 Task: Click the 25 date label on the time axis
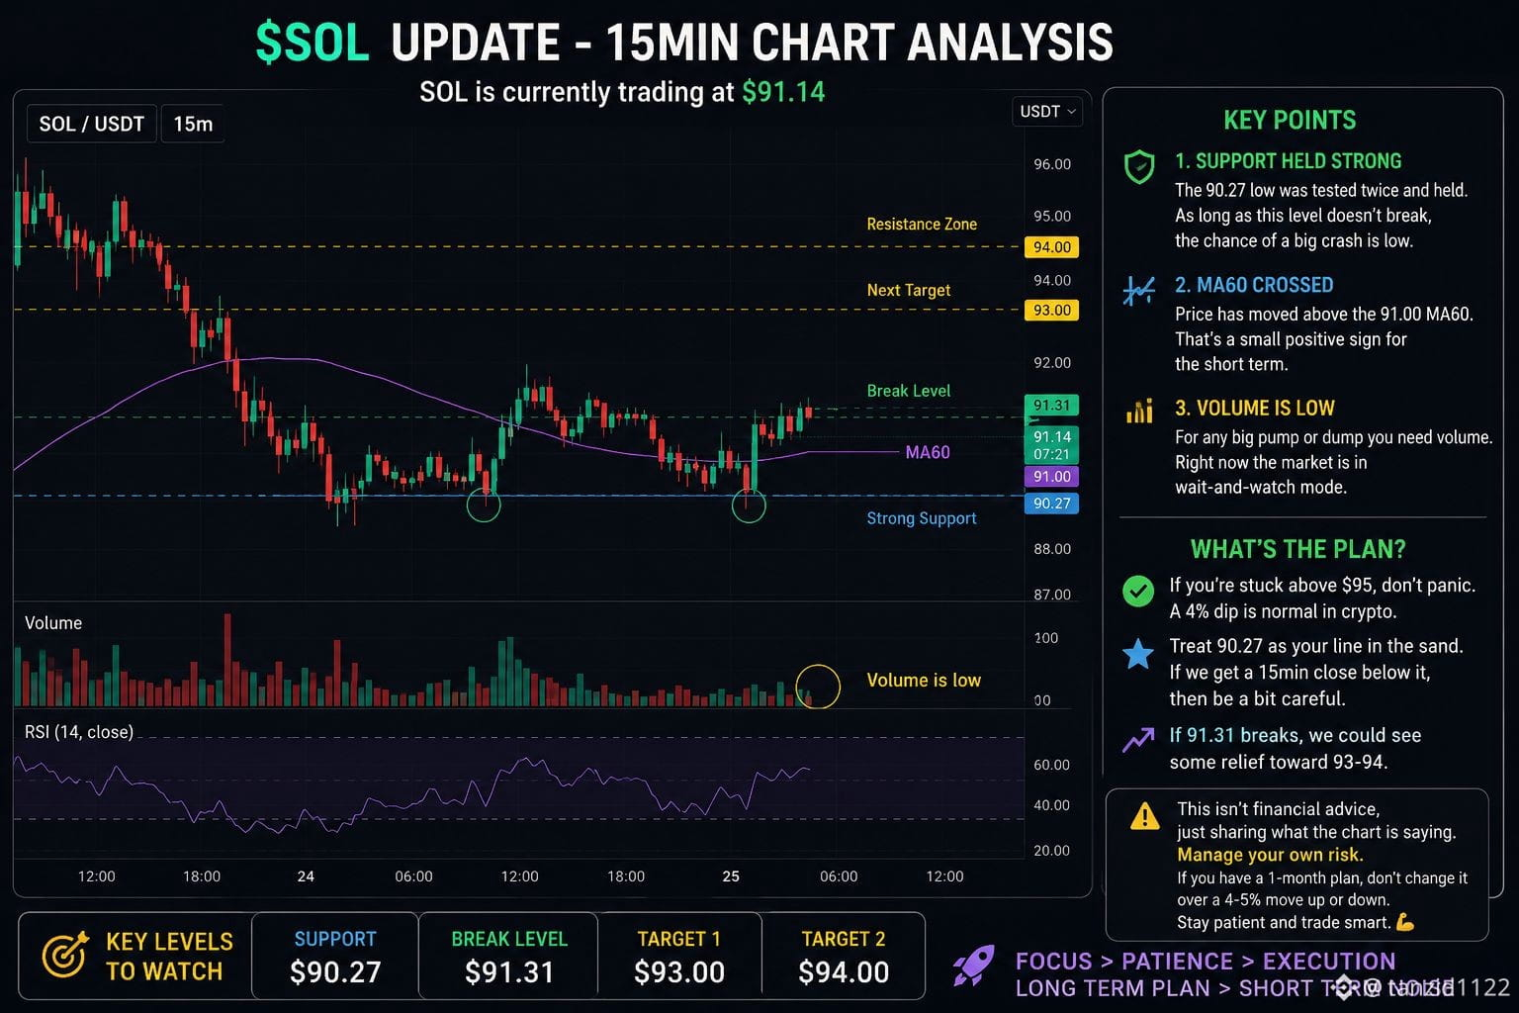731,876
